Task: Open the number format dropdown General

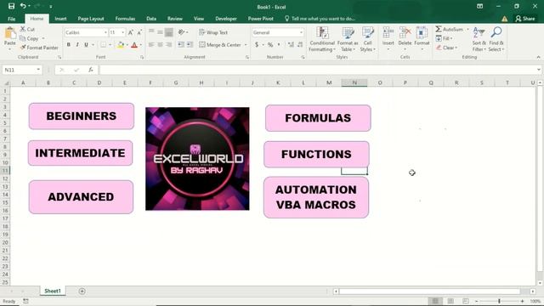Action: [301, 32]
